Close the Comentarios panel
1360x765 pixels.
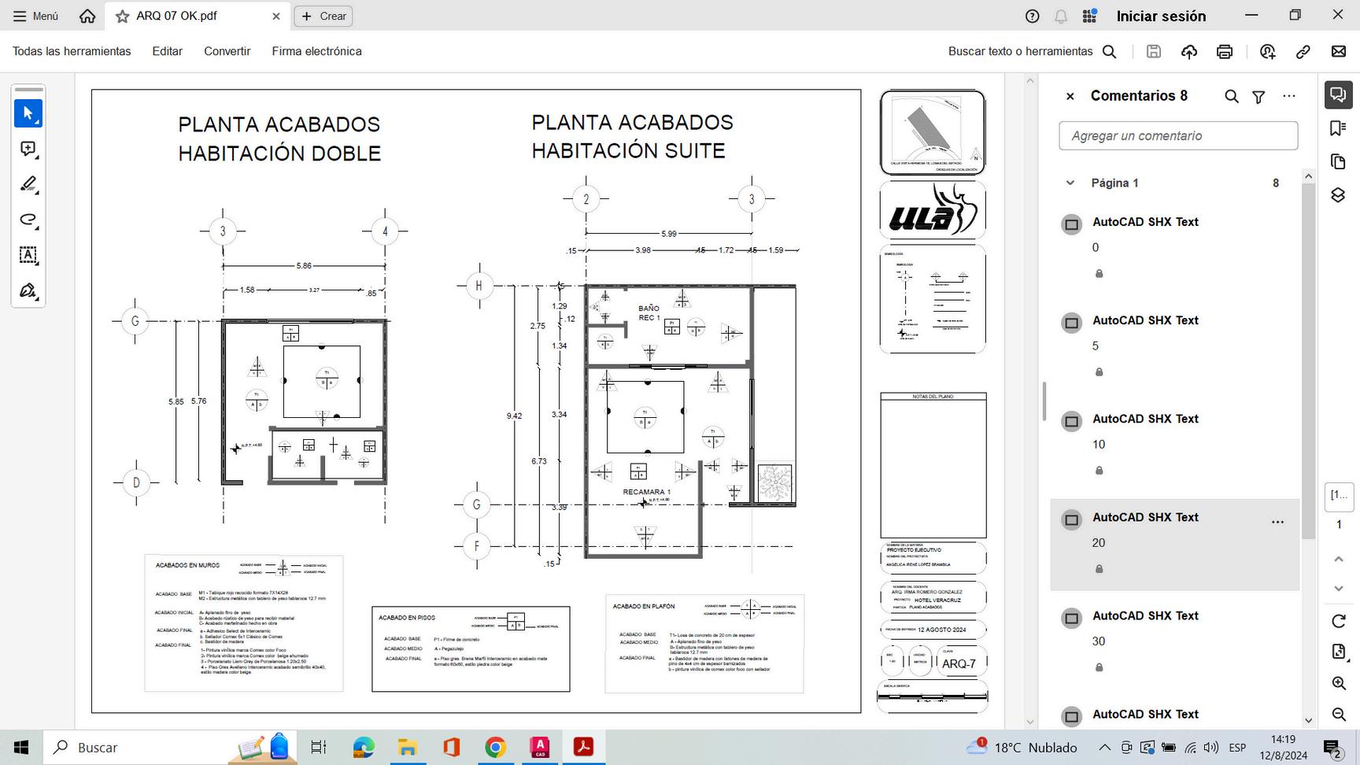[1070, 96]
